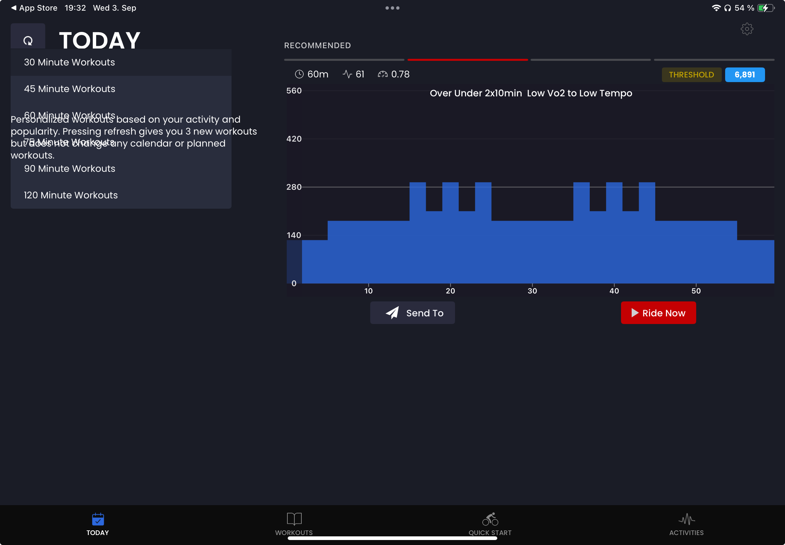Image resolution: width=785 pixels, height=545 pixels.
Task: Open the Send To button
Action: [x=412, y=313]
